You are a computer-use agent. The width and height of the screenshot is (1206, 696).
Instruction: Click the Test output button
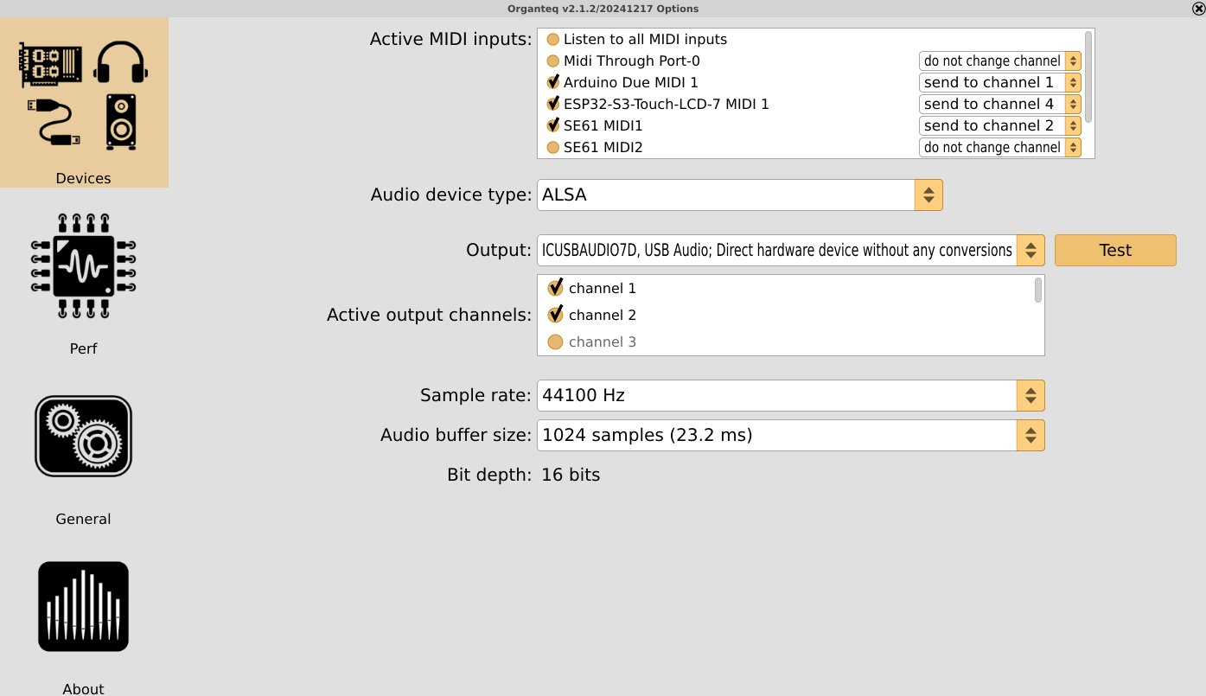1115,250
